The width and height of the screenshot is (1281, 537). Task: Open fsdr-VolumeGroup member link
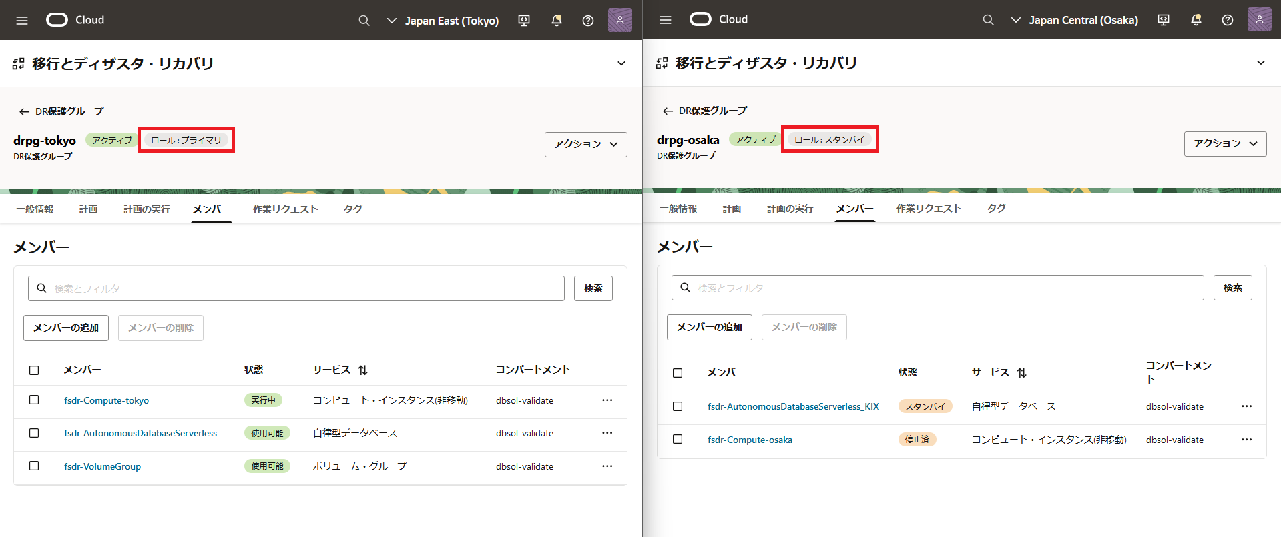click(102, 466)
